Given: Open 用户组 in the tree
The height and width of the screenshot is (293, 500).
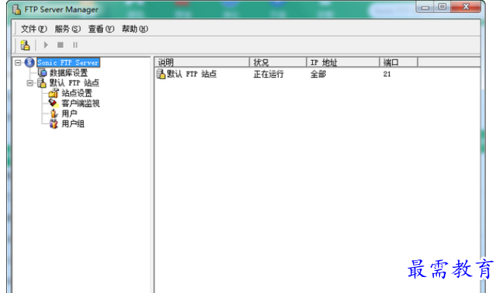Looking at the screenshot, I should pyautogui.click(x=73, y=124).
